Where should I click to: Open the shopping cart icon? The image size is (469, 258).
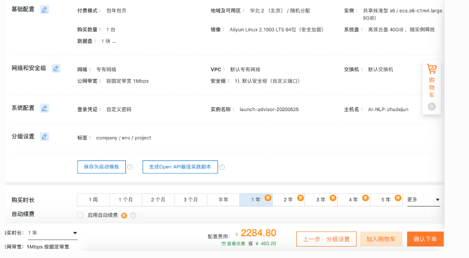point(432,69)
